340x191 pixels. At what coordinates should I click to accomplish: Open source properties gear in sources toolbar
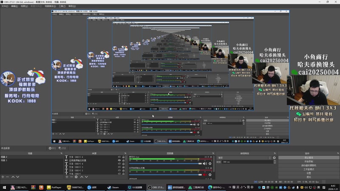[76, 177]
